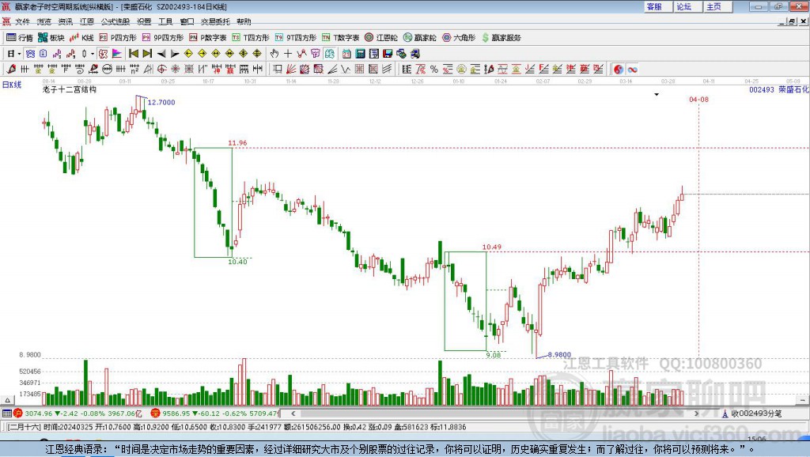Open the 浏览 menu
The width and height of the screenshot is (810, 457).
click(44, 21)
